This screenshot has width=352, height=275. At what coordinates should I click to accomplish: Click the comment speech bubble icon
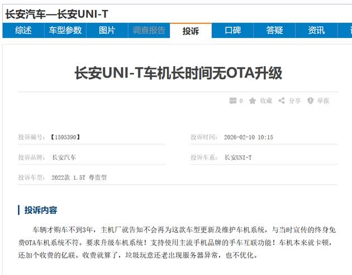233,101
